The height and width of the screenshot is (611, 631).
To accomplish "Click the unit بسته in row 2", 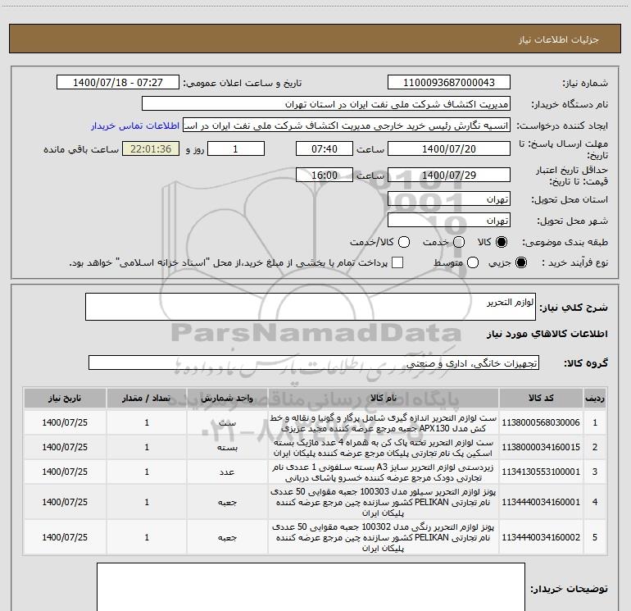I will click(227, 448).
